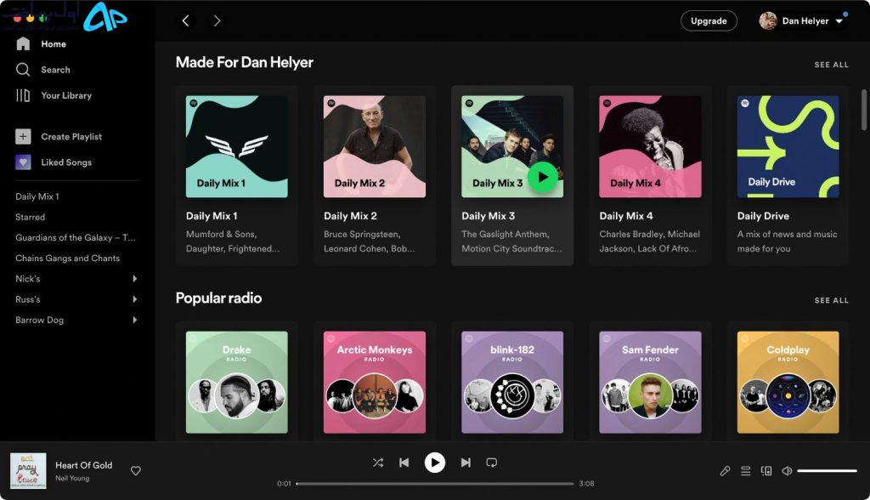Click the Create Playlist plus icon

point(23,136)
